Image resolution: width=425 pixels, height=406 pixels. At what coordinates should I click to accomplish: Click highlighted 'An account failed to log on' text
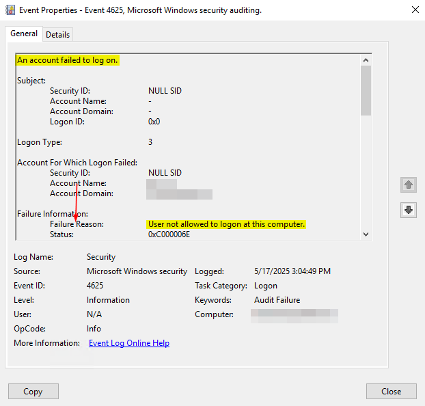click(68, 60)
